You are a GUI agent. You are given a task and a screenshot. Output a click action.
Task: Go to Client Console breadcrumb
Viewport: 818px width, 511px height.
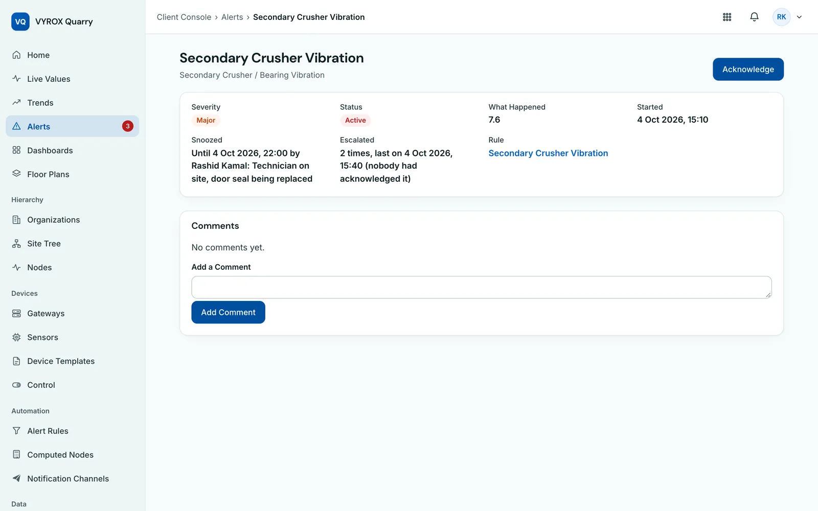point(184,17)
